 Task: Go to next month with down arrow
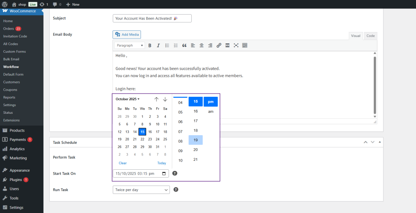pos(165,99)
